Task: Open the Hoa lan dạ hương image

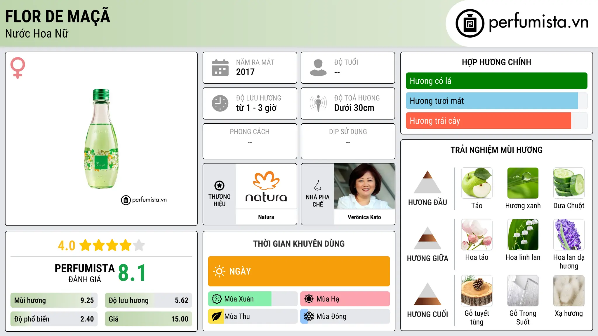Action: (x=569, y=235)
